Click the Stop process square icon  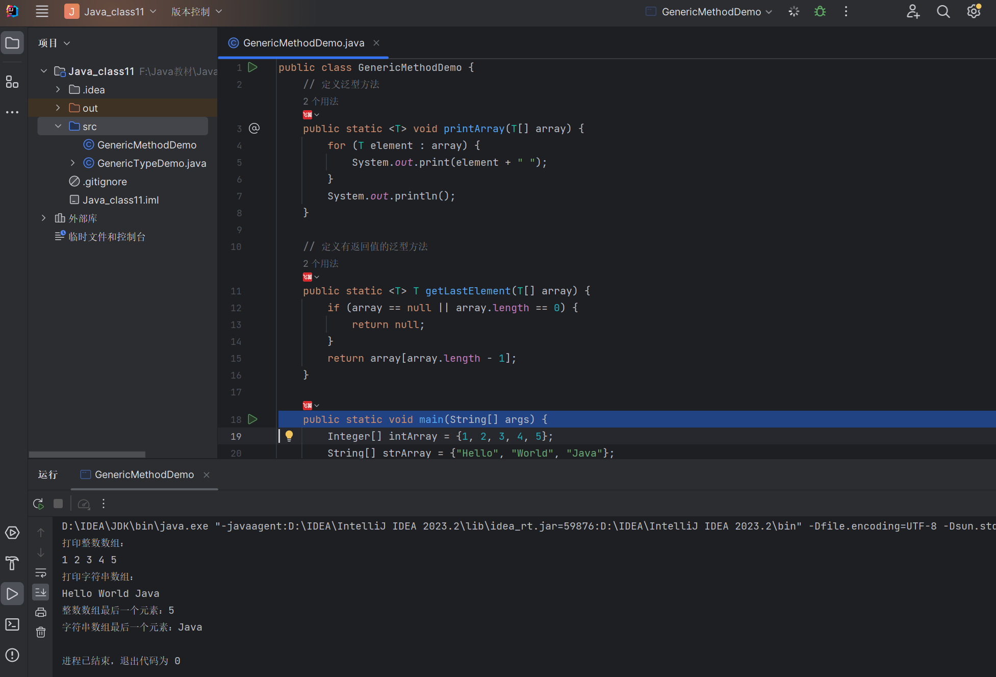(x=58, y=504)
